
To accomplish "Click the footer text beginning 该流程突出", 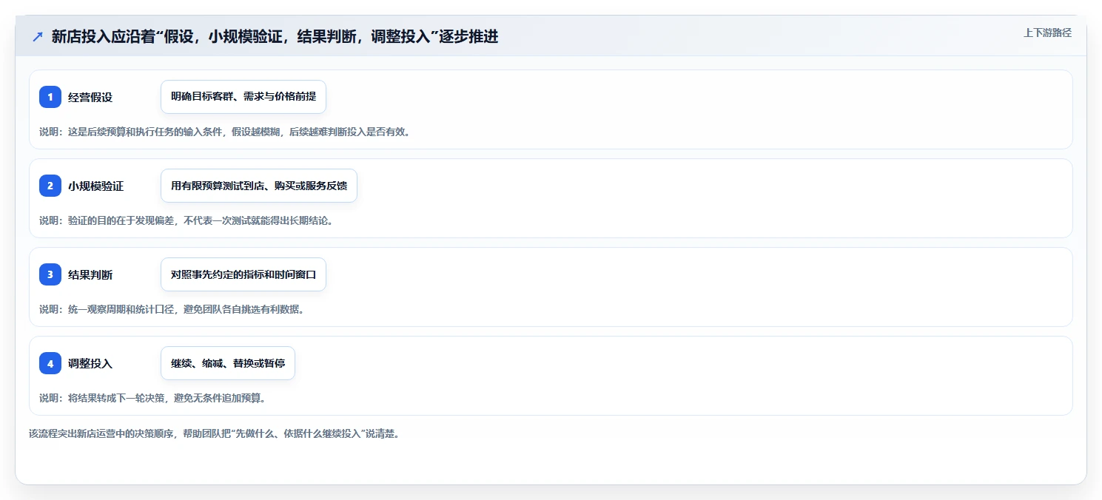I will point(214,434).
